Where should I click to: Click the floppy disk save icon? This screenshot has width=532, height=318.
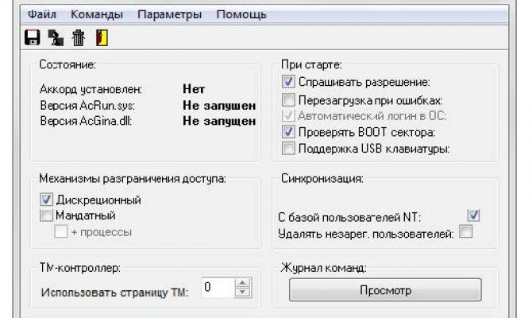coord(33,37)
